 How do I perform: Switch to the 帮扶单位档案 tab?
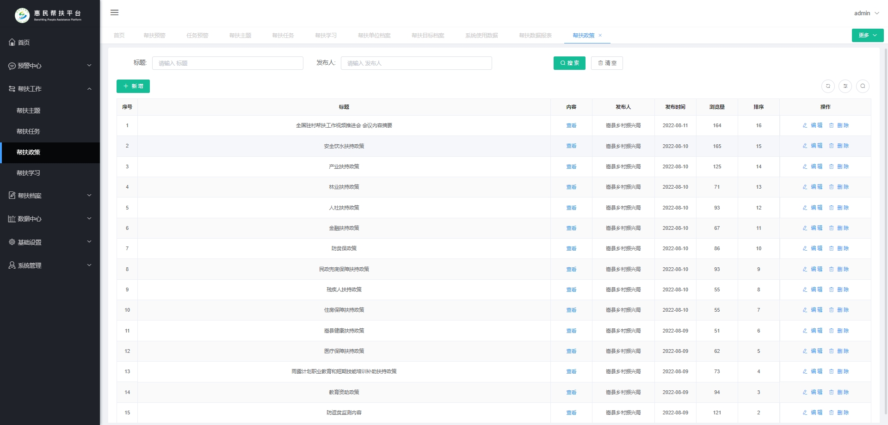[374, 35]
